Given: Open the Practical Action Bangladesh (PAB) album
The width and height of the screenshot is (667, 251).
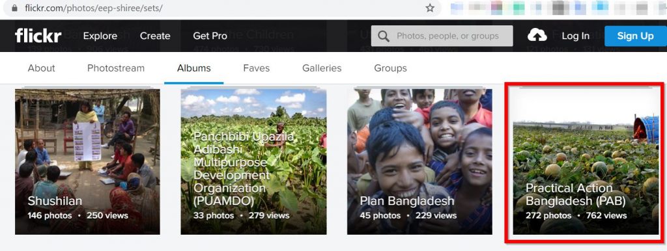Looking at the screenshot, I should 586,161.
